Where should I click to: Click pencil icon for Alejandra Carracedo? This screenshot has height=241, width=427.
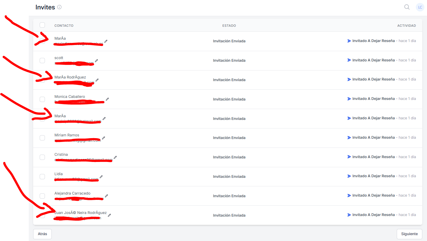click(x=106, y=196)
